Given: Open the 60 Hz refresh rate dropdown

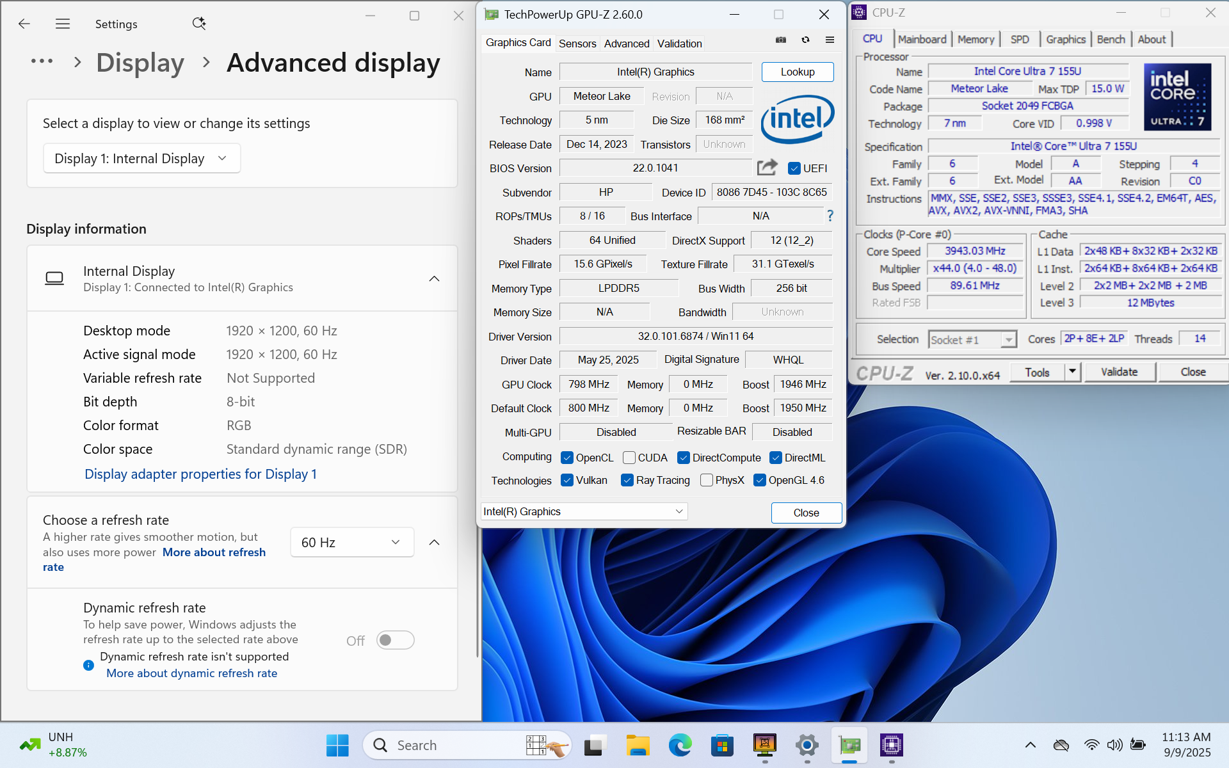Looking at the screenshot, I should 351,542.
